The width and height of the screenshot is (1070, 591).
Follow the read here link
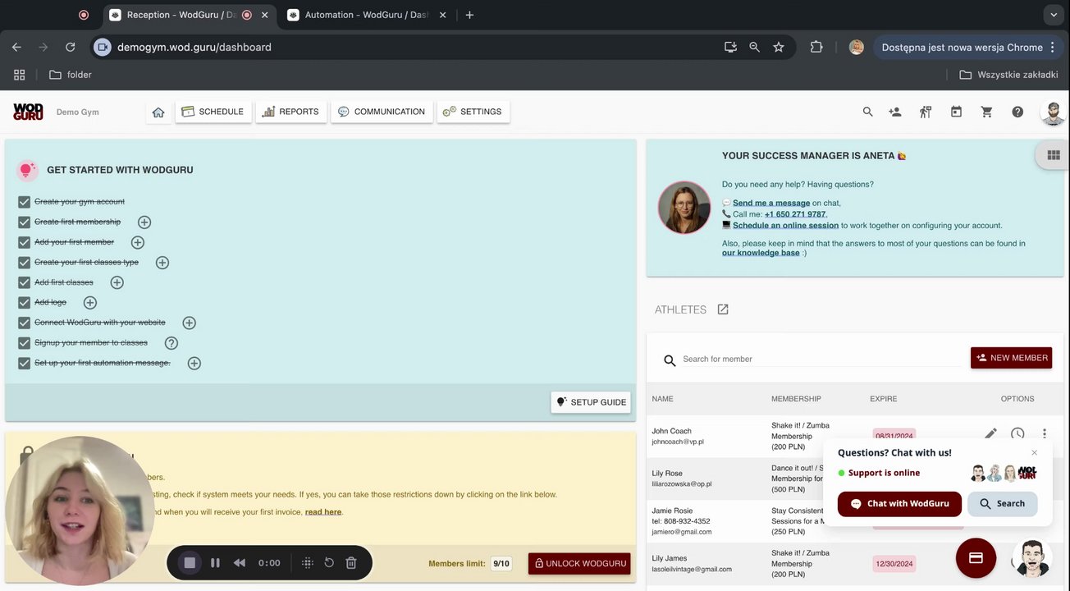323,512
